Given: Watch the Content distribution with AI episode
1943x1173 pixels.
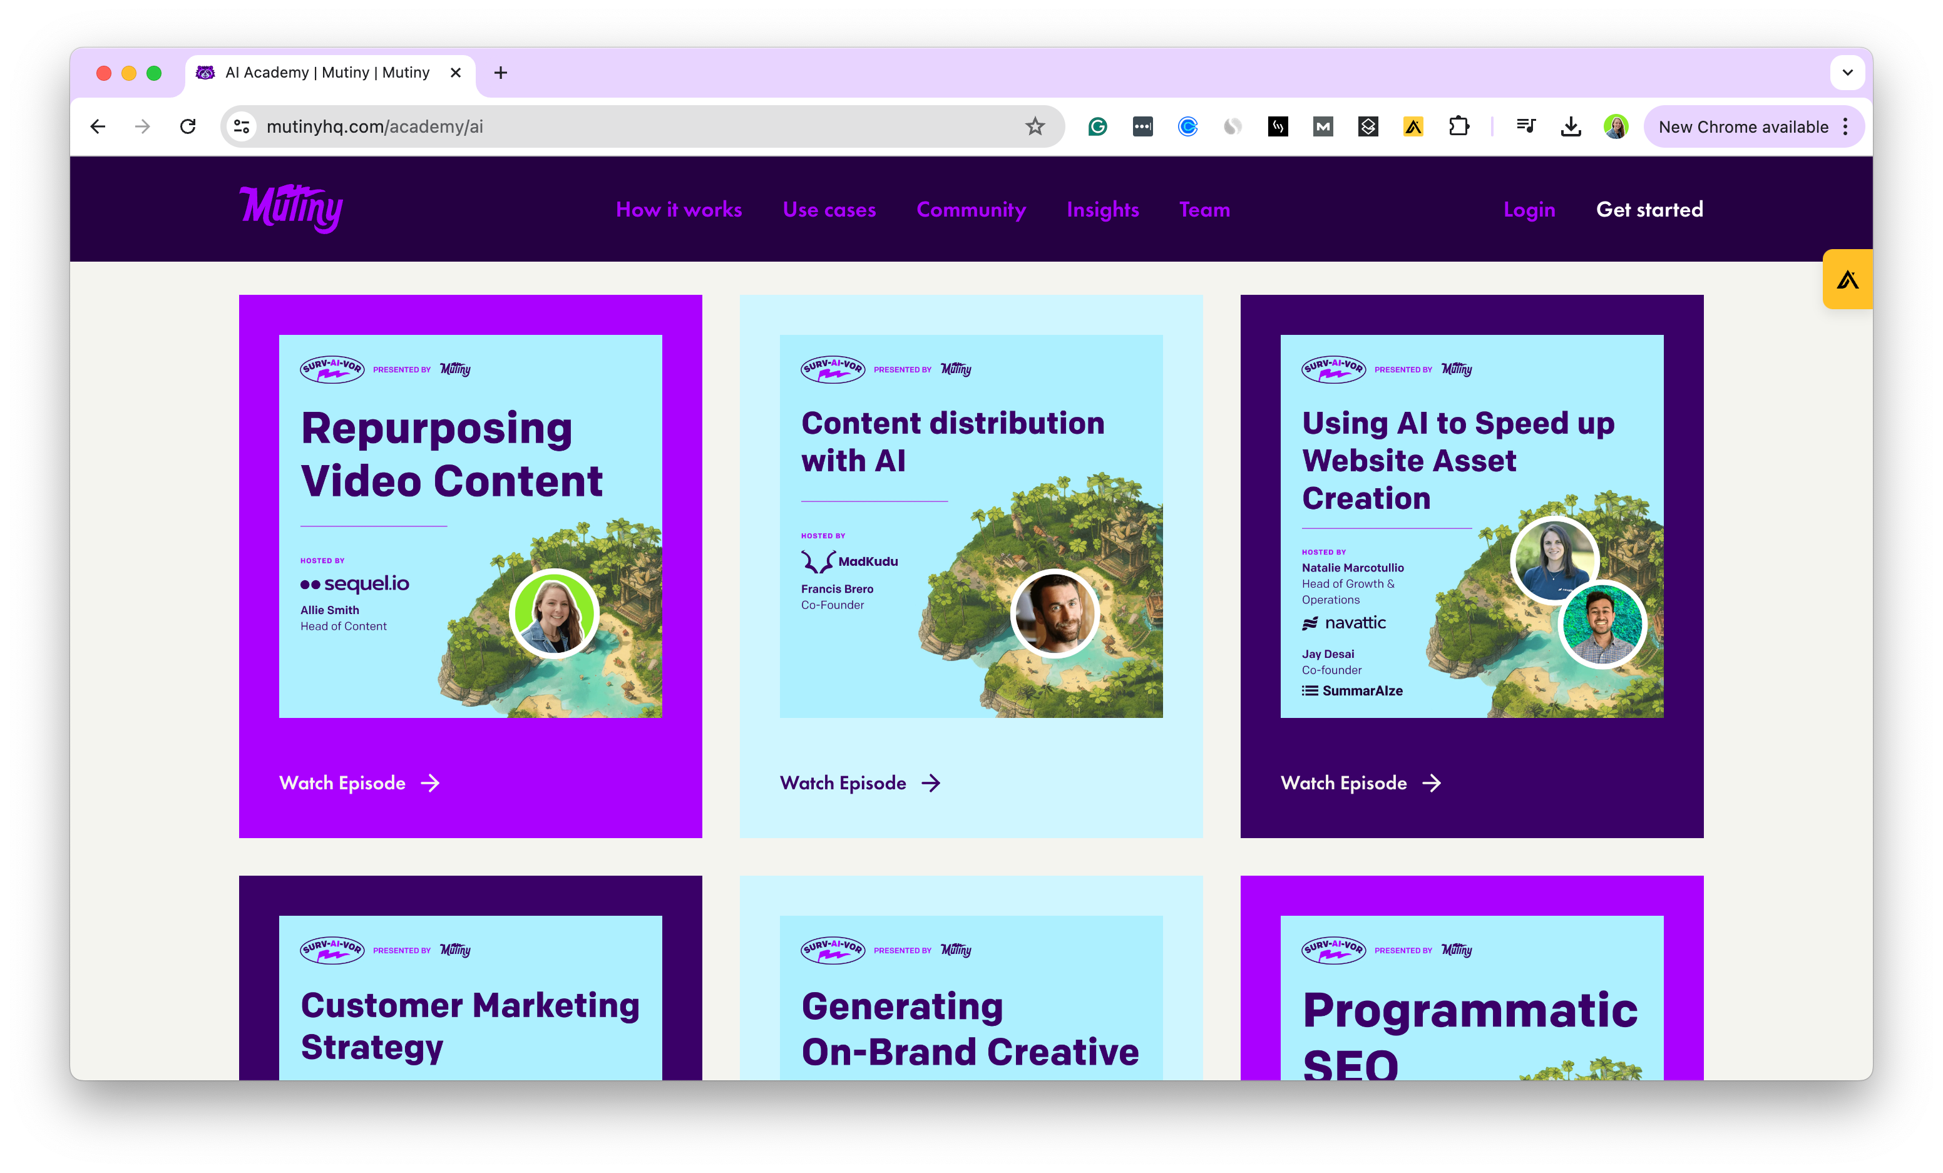Looking at the screenshot, I should point(860,783).
